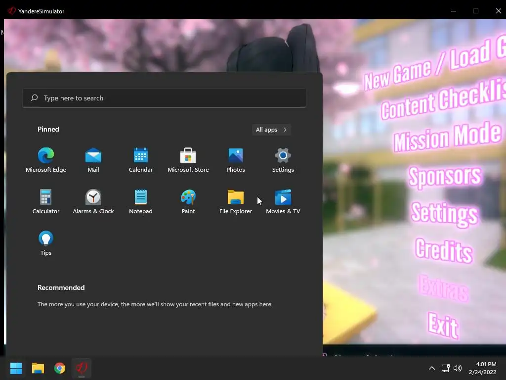Close the YandereSimulator window
This screenshot has height=380, width=506.
click(498, 11)
